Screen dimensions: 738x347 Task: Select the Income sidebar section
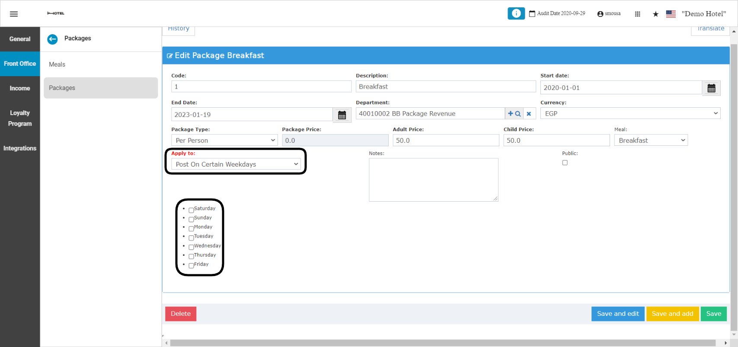click(20, 88)
